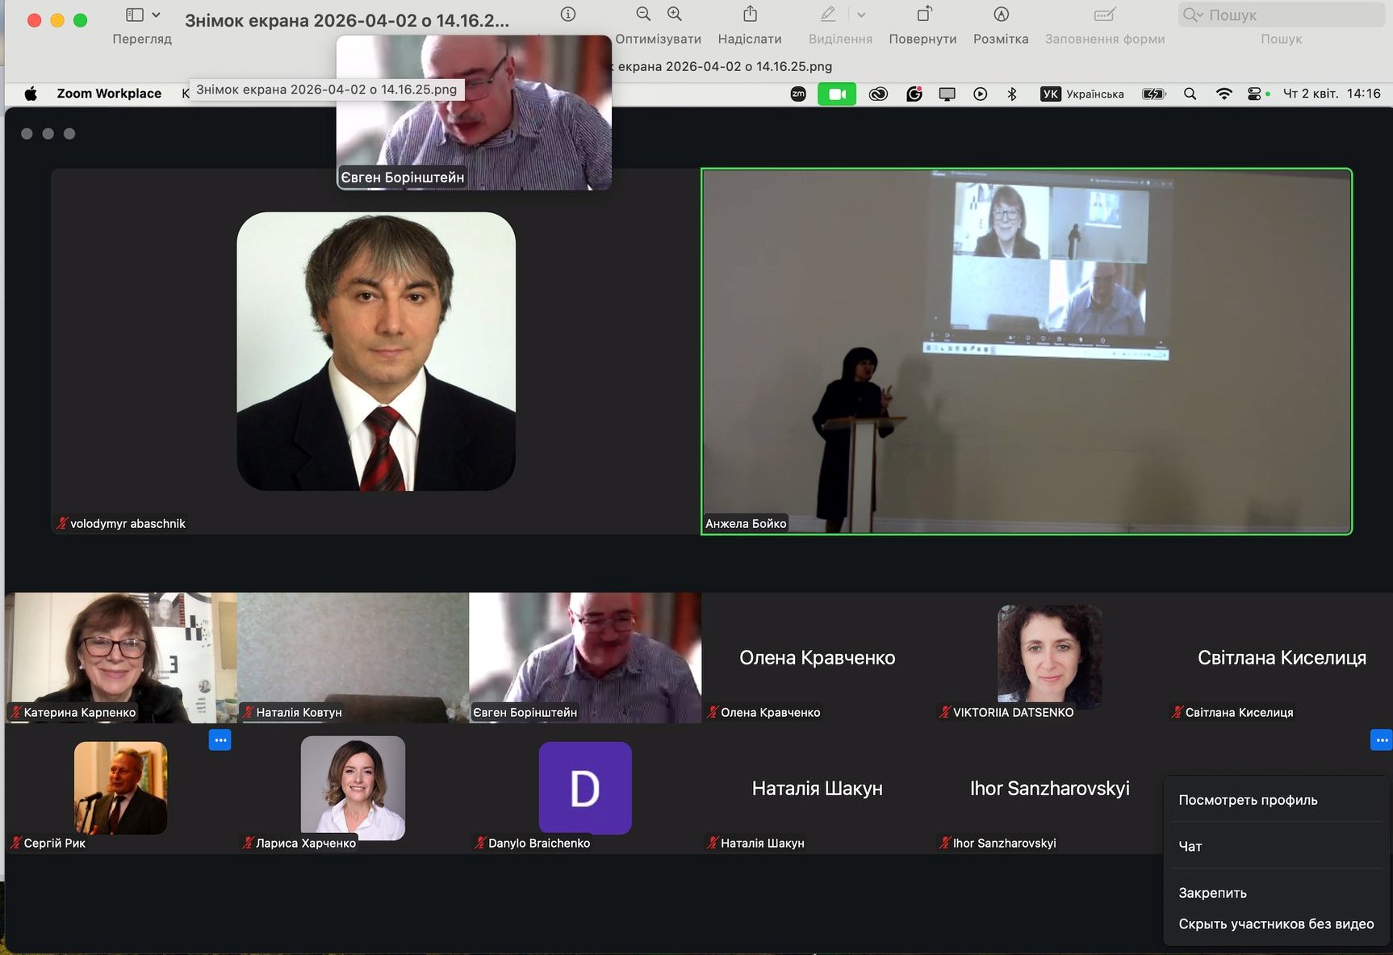Rotate image with the Повернути icon

click(x=923, y=15)
